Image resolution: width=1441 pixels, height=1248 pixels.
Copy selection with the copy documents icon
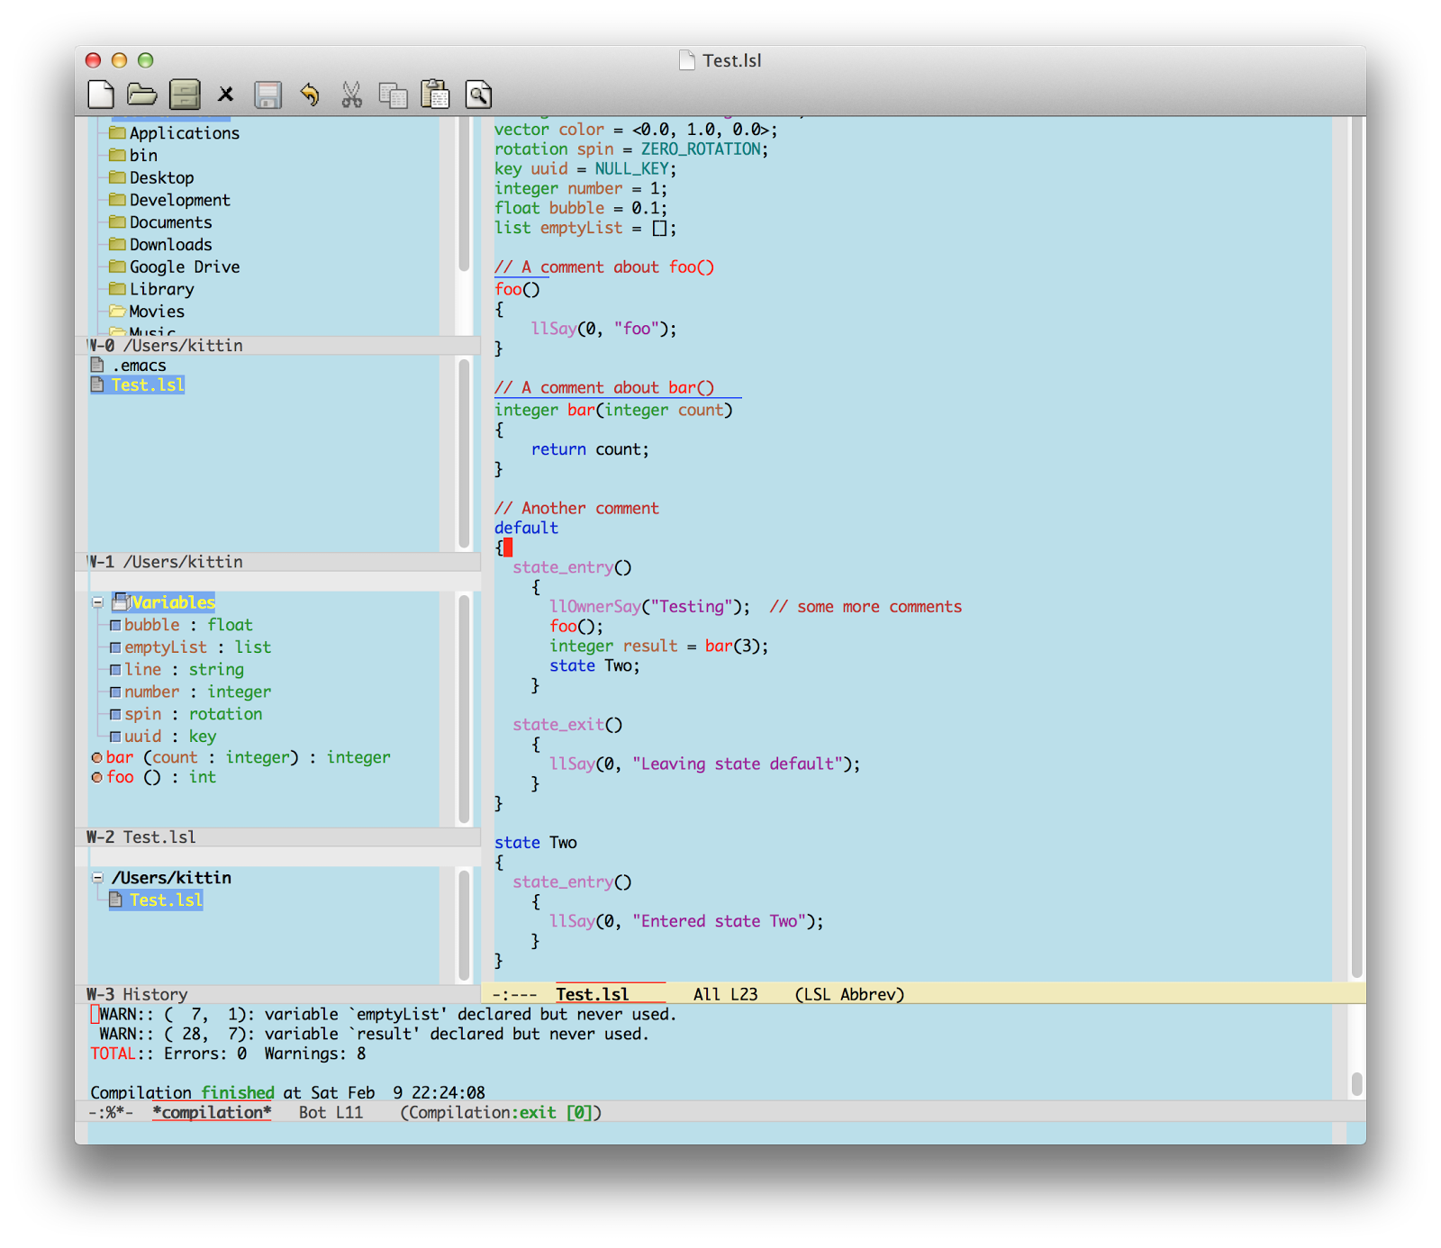click(x=394, y=95)
